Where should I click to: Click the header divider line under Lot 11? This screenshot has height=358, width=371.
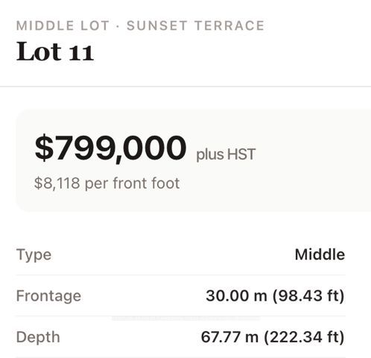click(185, 87)
